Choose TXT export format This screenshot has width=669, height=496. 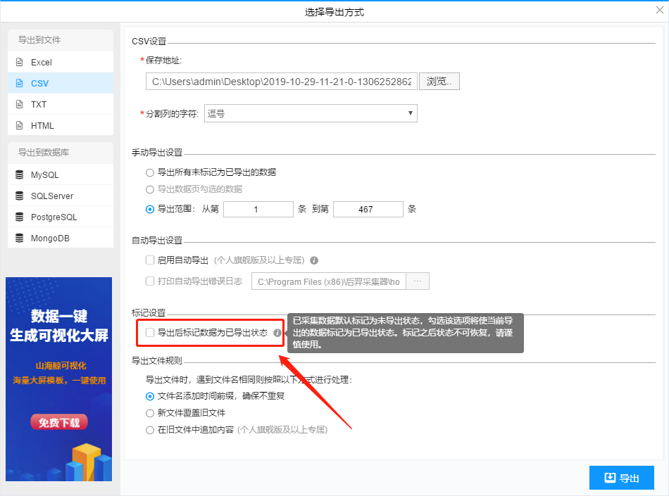[61, 104]
